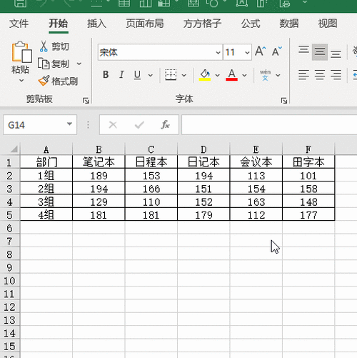The image size is (357, 358).
Task: Toggle middle vertical alignment (highlighted)
Action: pos(320,52)
